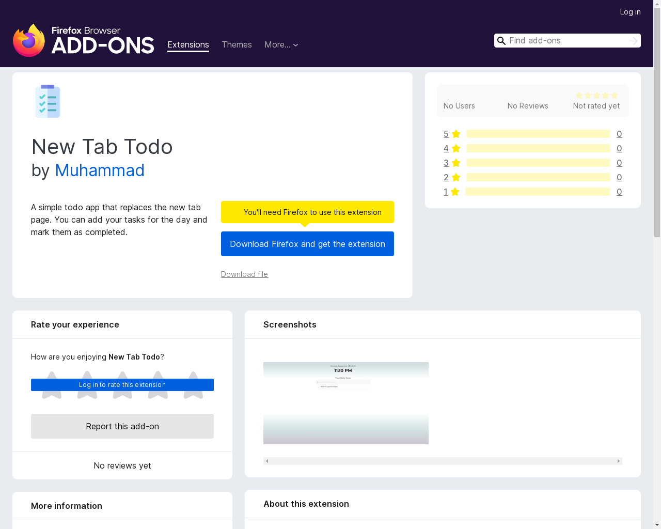Open the Themes tab
The image size is (661, 529).
tap(237, 45)
